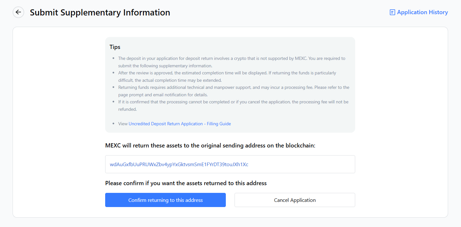Click the 'View' word before Filling Guide link

click(x=123, y=124)
